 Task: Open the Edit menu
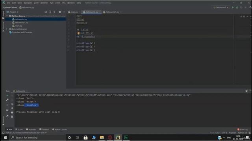(14, 3)
